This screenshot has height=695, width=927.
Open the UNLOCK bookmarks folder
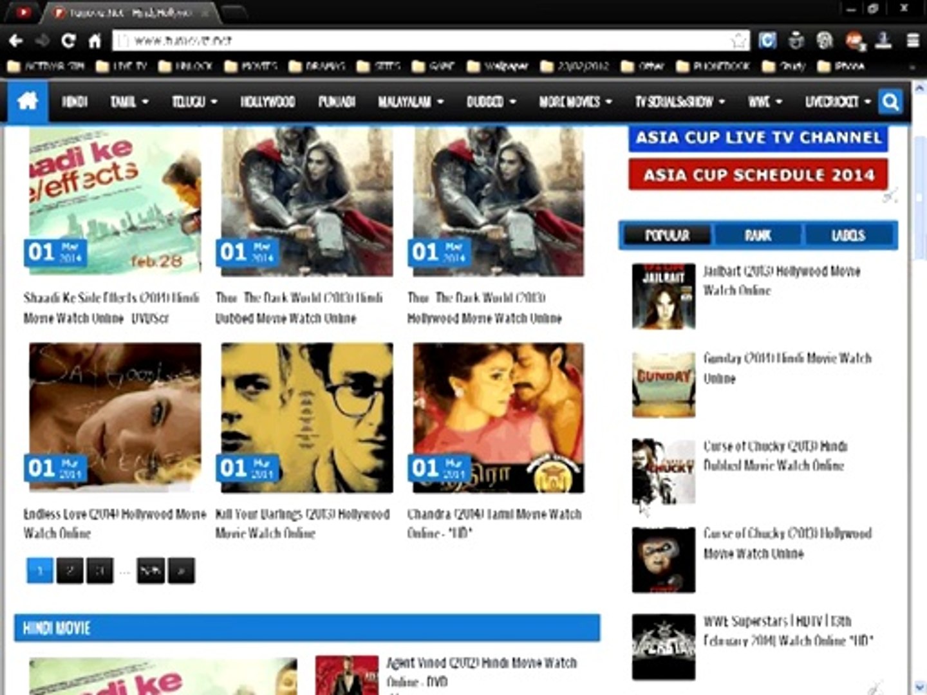pos(185,66)
